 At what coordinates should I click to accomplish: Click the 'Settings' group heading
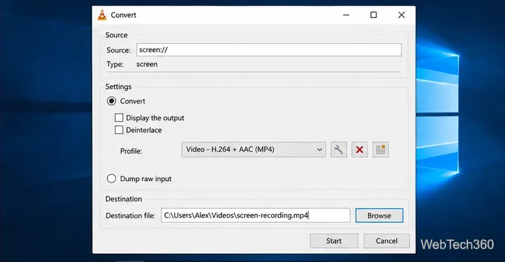[x=118, y=86]
